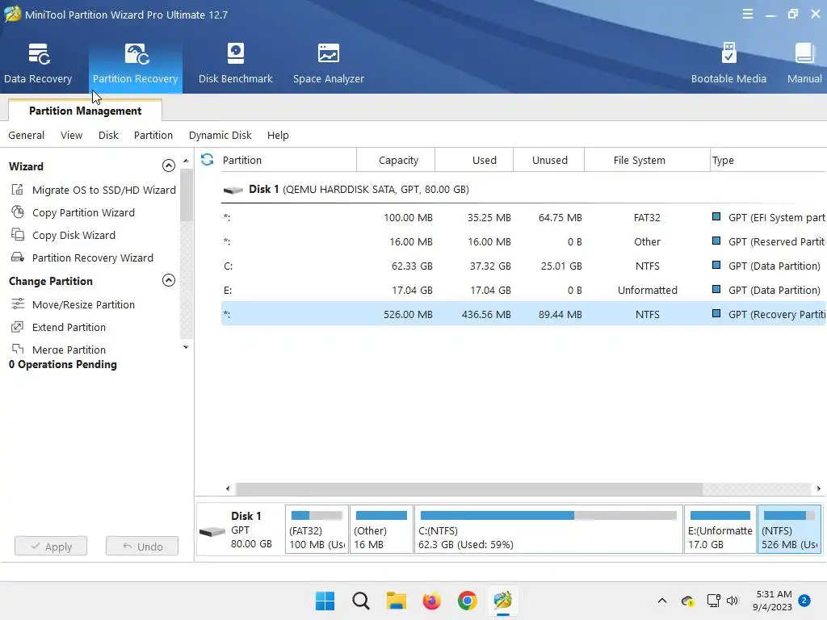Screen dimensions: 827x620
Task: Refresh the partition list
Action: click(208, 159)
